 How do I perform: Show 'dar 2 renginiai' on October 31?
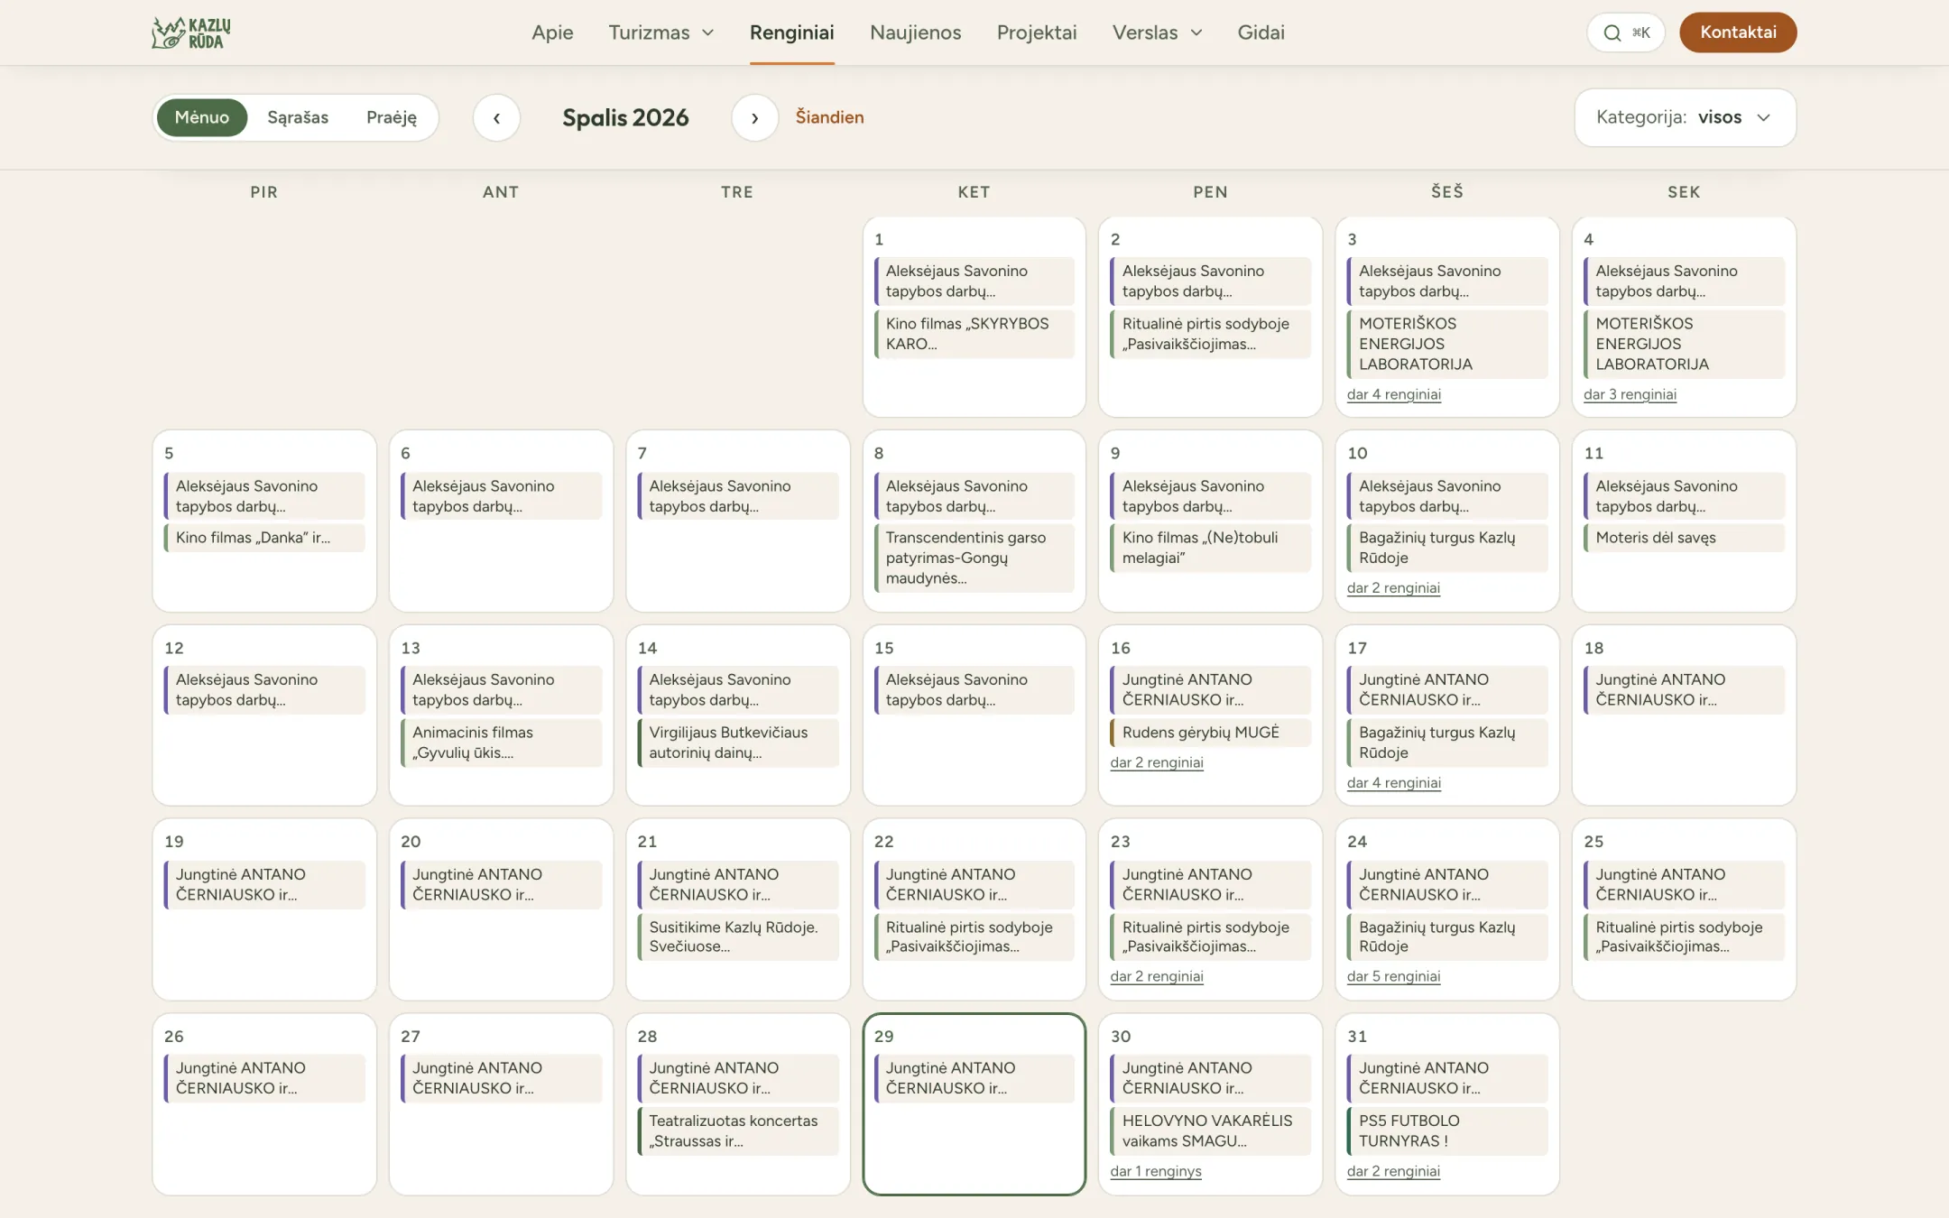(1393, 1171)
